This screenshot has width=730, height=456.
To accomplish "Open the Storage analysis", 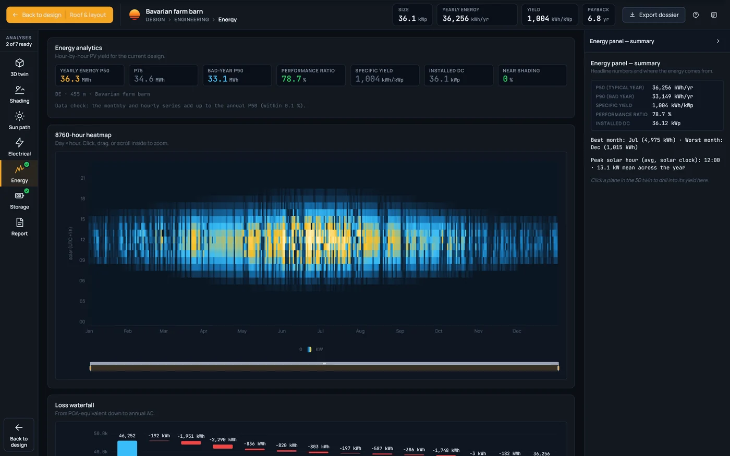I will tap(19, 201).
